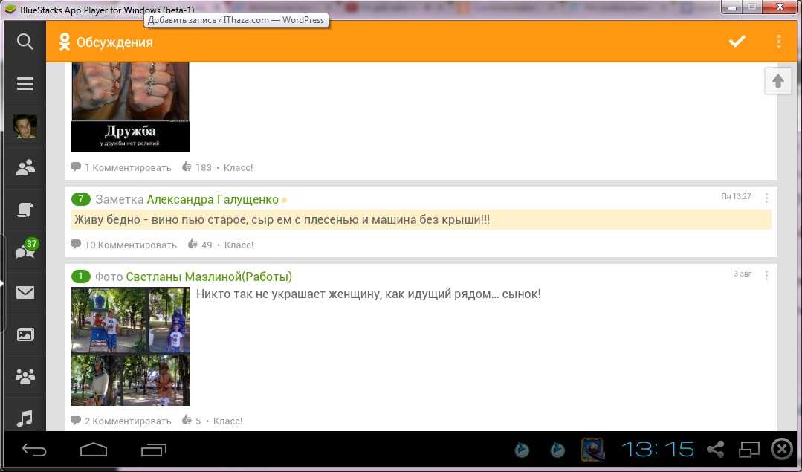This screenshot has height=472, width=802.
Task: Click the scroll-to-top arrow button
Action: point(777,81)
